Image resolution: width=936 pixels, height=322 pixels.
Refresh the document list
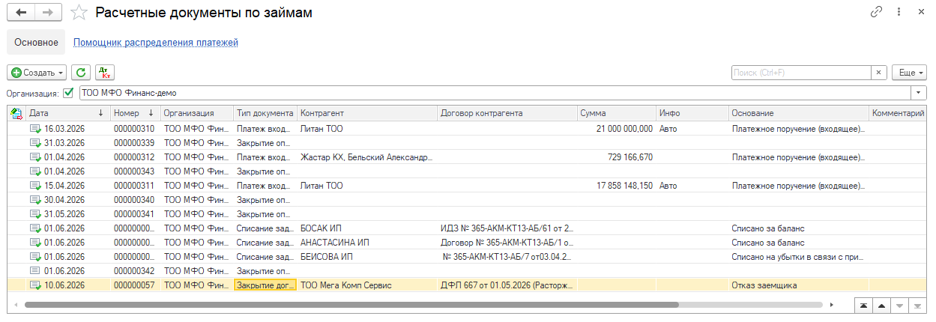click(81, 73)
